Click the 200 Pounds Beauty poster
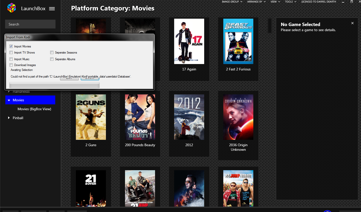The width and height of the screenshot is (361, 212). pos(140,117)
